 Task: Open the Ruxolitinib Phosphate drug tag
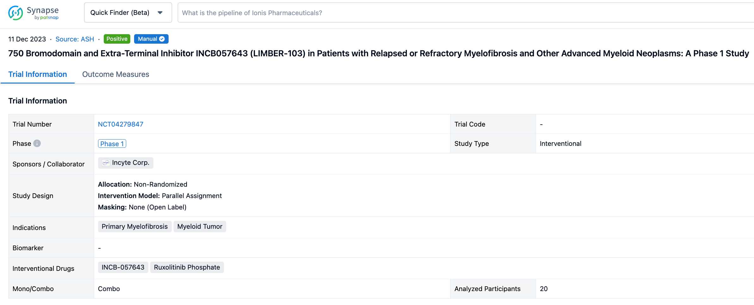[x=187, y=267]
